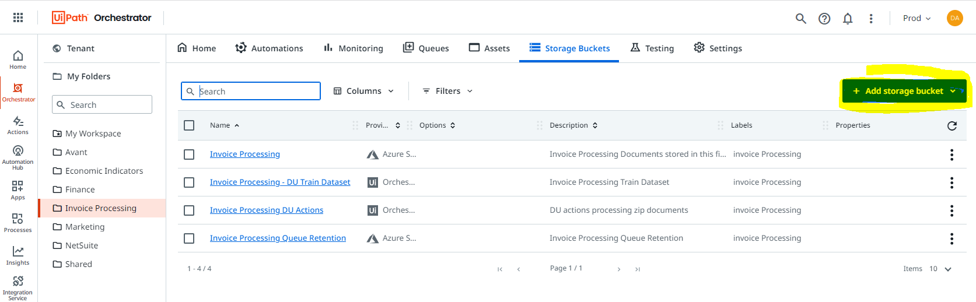
Task: Go to the Assets tab
Action: 489,48
